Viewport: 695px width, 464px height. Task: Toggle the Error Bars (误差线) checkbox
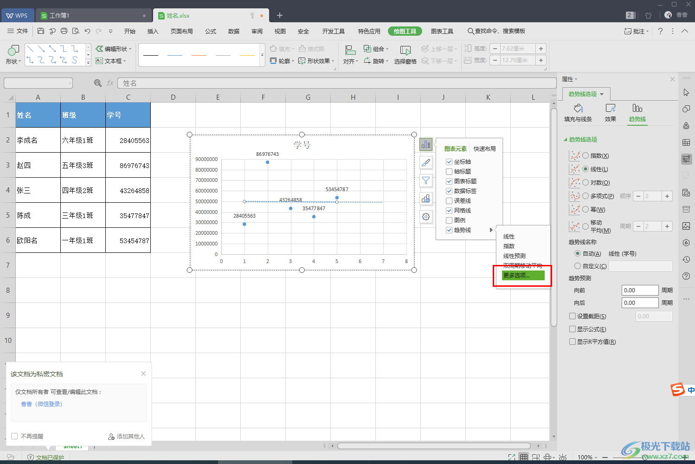[449, 201]
